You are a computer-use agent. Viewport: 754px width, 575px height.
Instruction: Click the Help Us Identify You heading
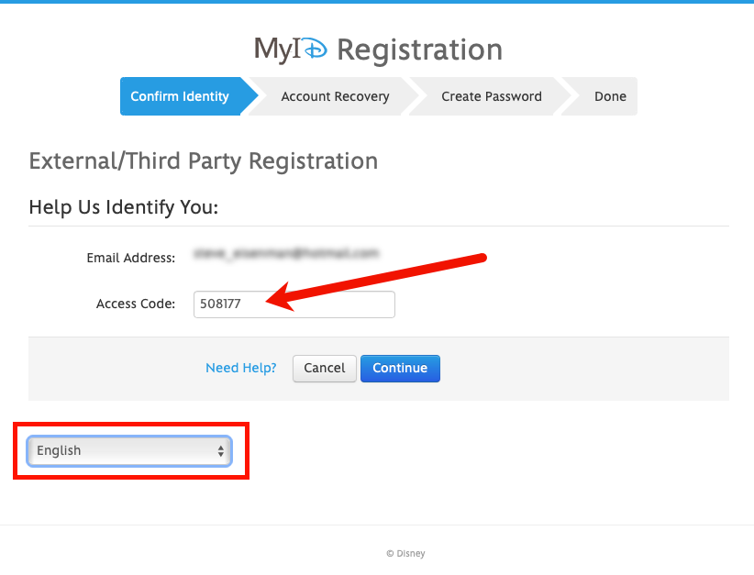[x=124, y=207]
